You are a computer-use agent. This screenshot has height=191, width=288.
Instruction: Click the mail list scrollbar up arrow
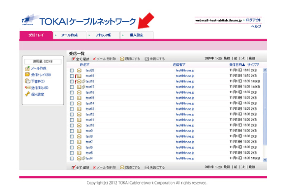[265, 70]
